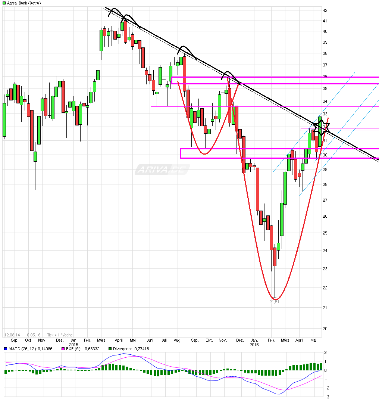This screenshot has width=379, height=401.
Task: Click the '2016' year label on the axis
Action: point(254,345)
